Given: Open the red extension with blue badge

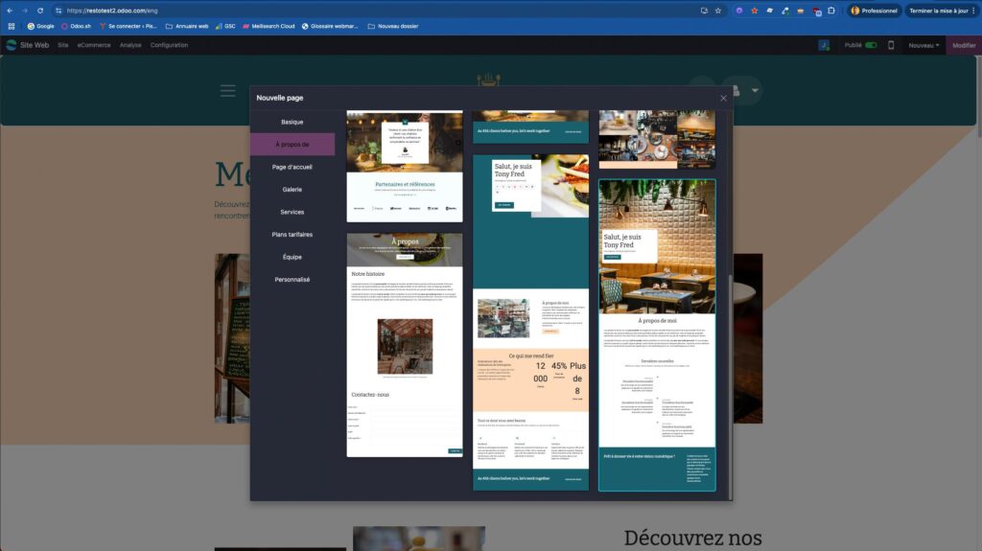Looking at the screenshot, I should (x=816, y=11).
